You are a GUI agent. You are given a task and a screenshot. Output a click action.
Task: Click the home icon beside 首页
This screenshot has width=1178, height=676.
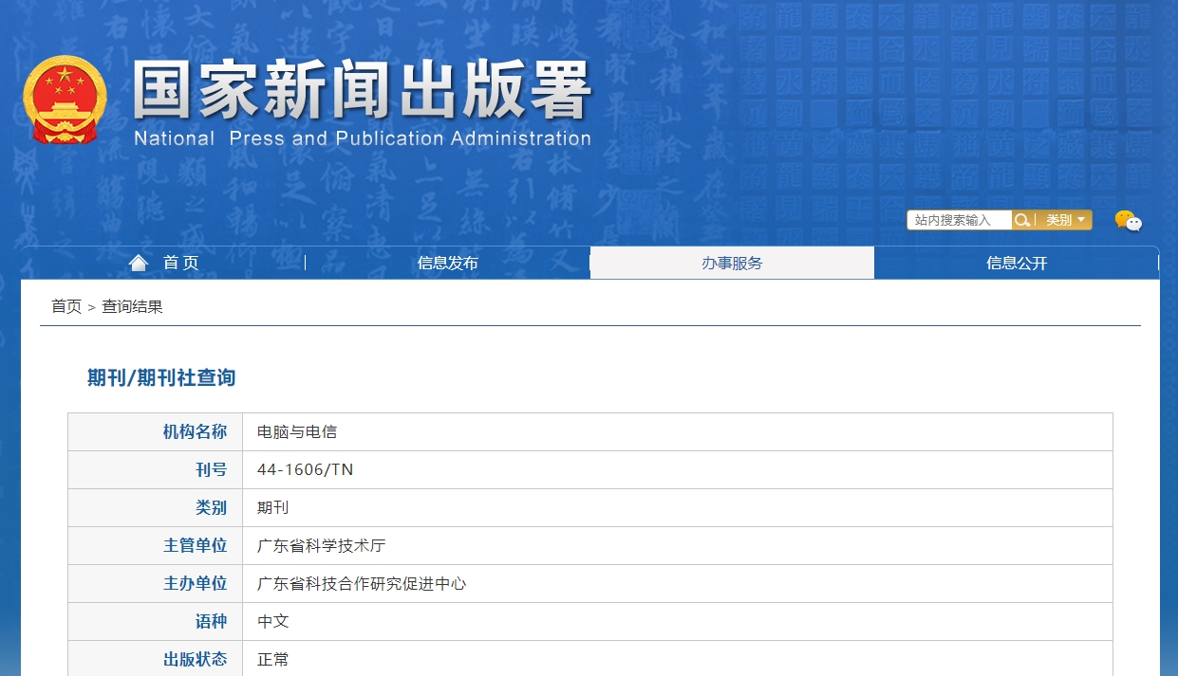pyautogui.click(x=139, y=263)
